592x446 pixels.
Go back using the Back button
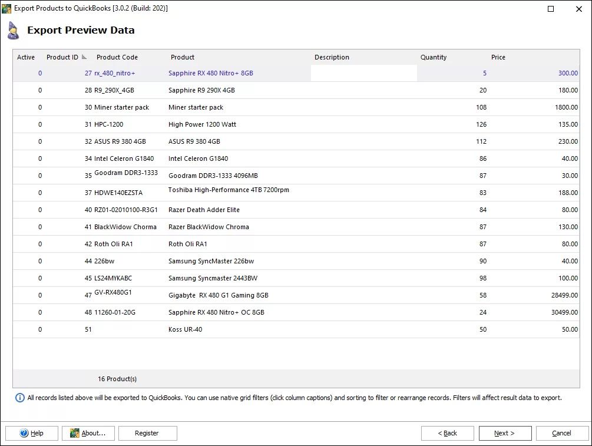[447, 433]
